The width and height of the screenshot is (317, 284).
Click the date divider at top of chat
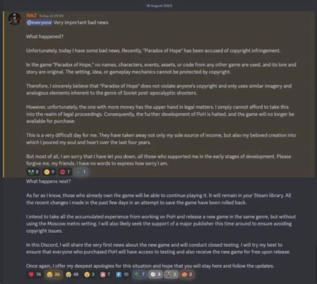159,6
